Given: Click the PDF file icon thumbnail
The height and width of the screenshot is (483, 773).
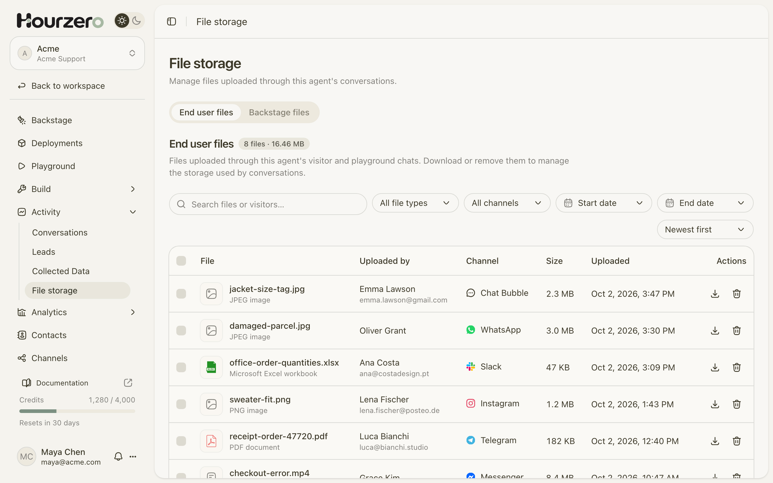Looking at the screenshot, I should pos(211,441).
